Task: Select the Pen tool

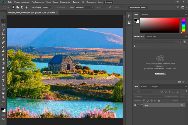Action: [x=3, y=76]
